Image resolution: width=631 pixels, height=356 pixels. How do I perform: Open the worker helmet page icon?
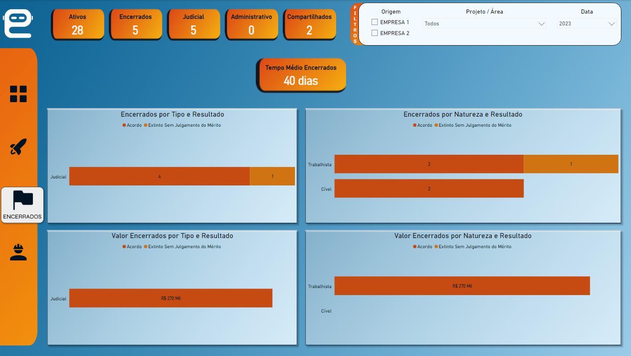click(x=18, y=252)
